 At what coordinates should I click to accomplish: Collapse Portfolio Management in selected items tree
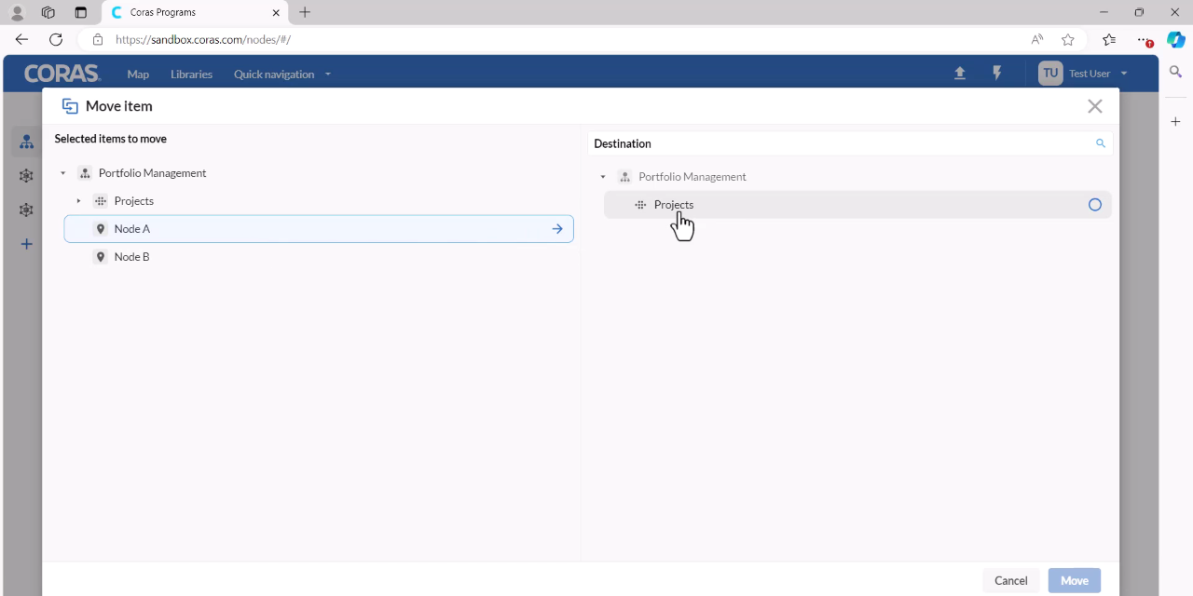[x=63, y=173]
